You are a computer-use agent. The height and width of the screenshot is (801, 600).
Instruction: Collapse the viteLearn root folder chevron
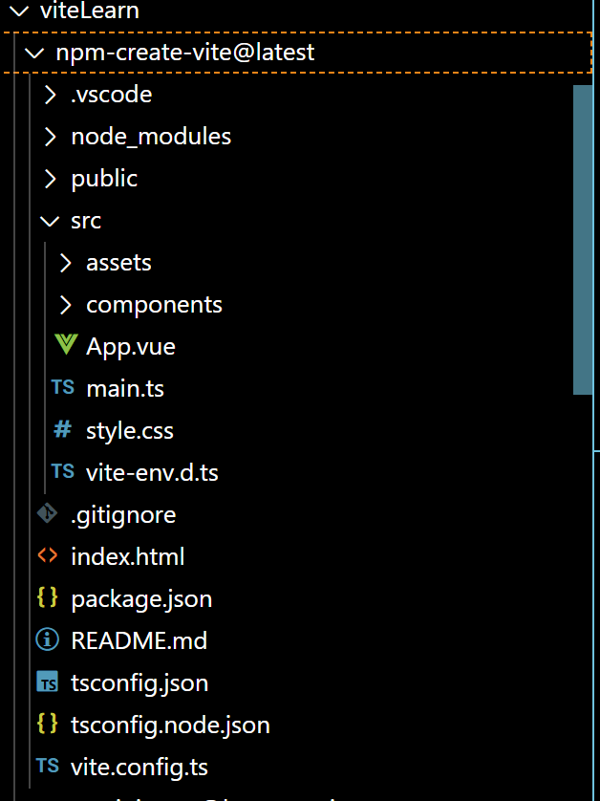click(x=19, y=11)
